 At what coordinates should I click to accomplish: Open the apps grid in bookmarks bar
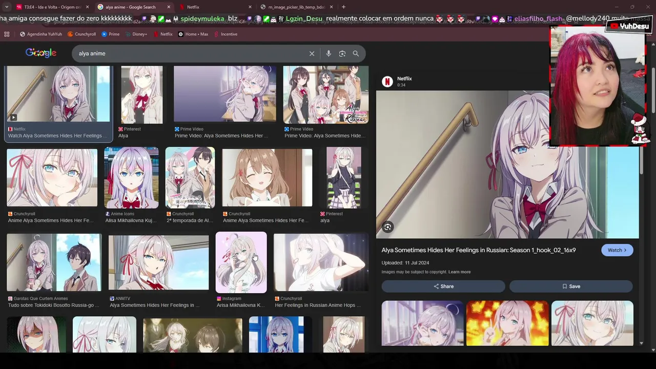click(x=7, y=34)
